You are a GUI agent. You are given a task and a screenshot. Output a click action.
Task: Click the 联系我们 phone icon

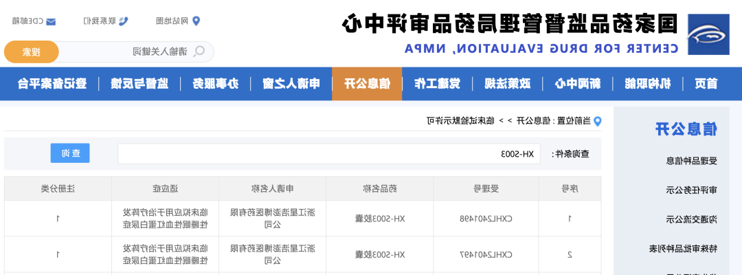[123, 21]
